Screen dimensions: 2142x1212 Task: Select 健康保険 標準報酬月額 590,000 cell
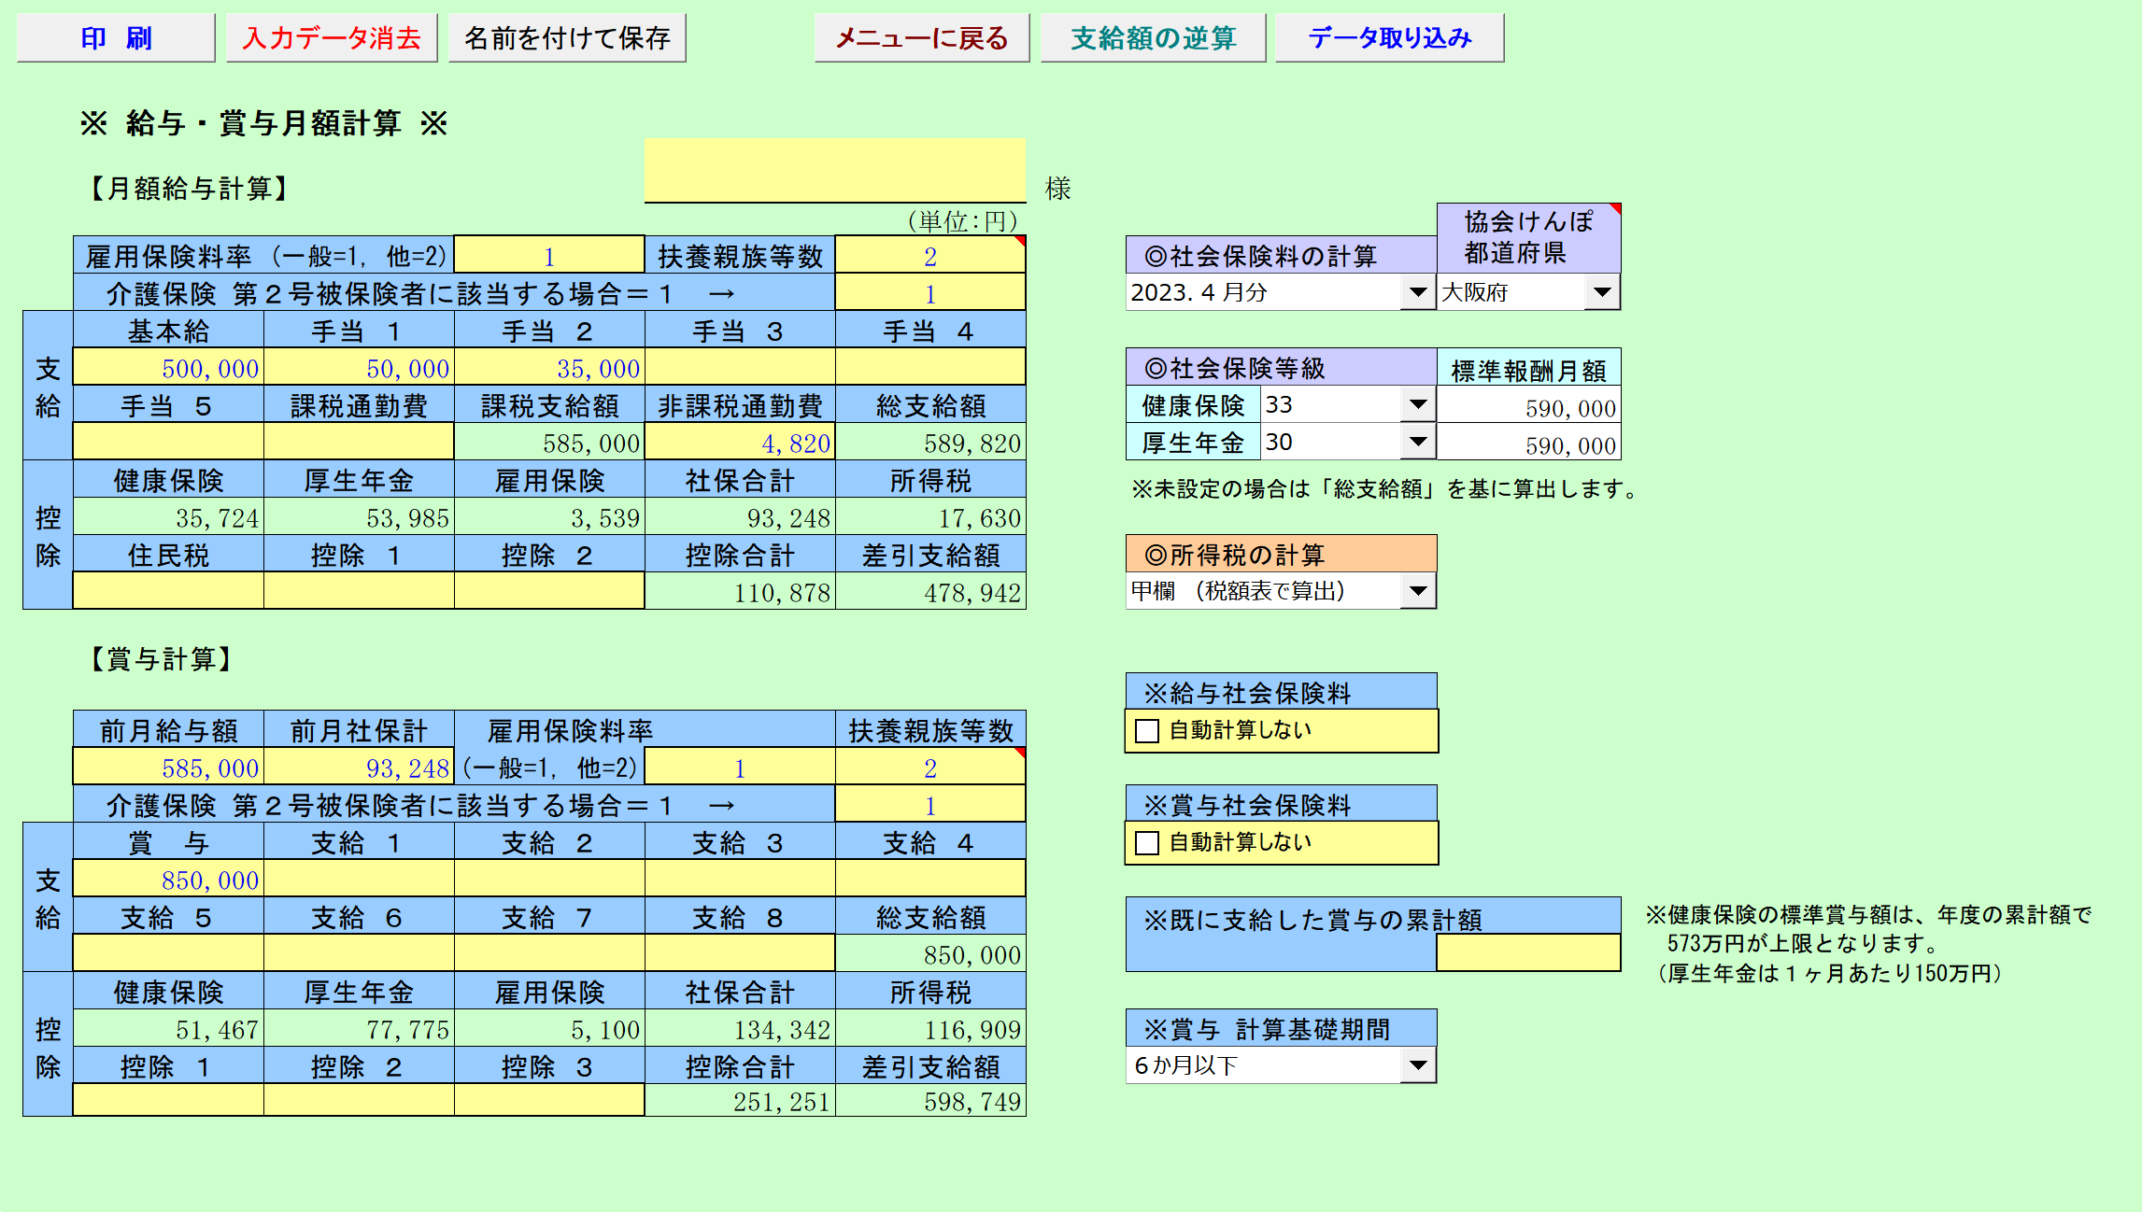[x=1528, y=406]
